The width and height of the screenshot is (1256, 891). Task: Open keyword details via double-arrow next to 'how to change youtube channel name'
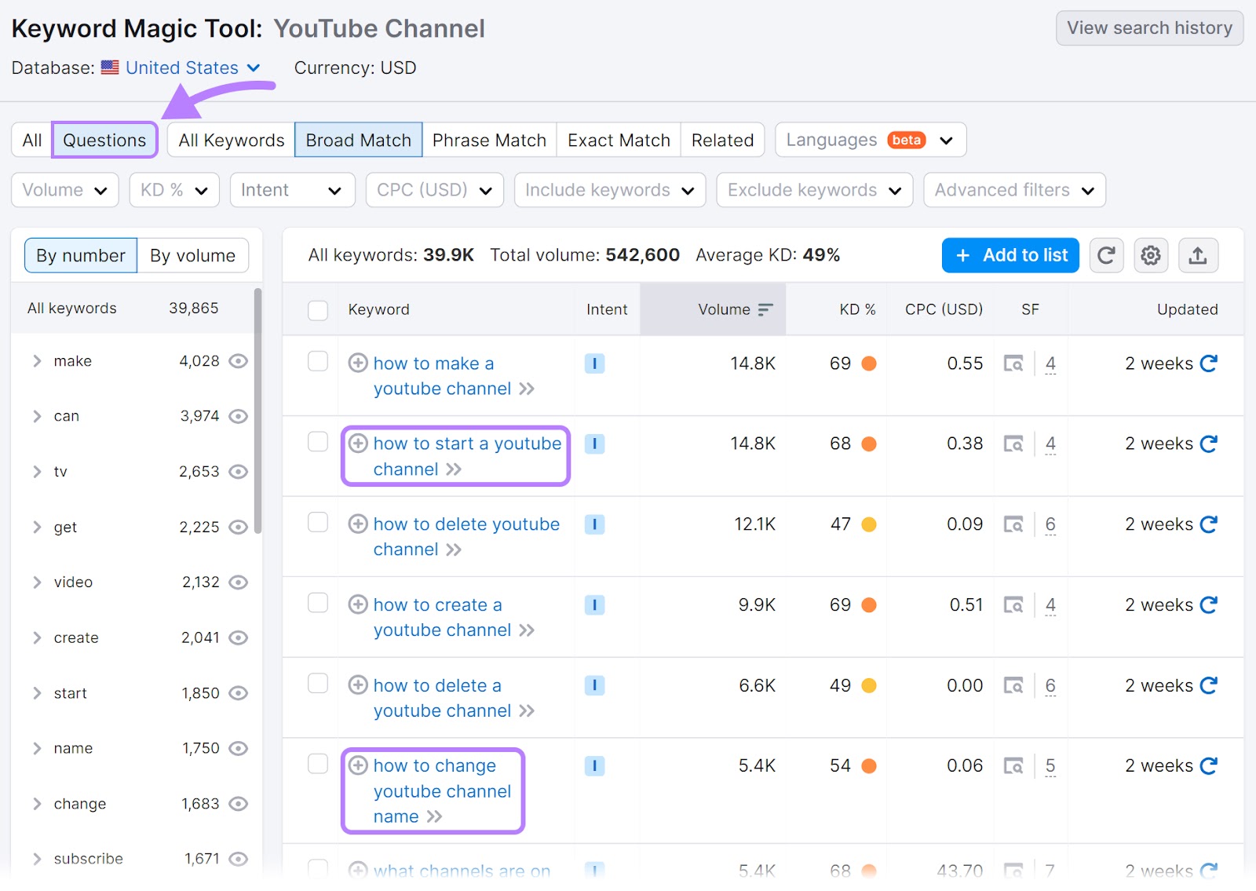point(434,816)
